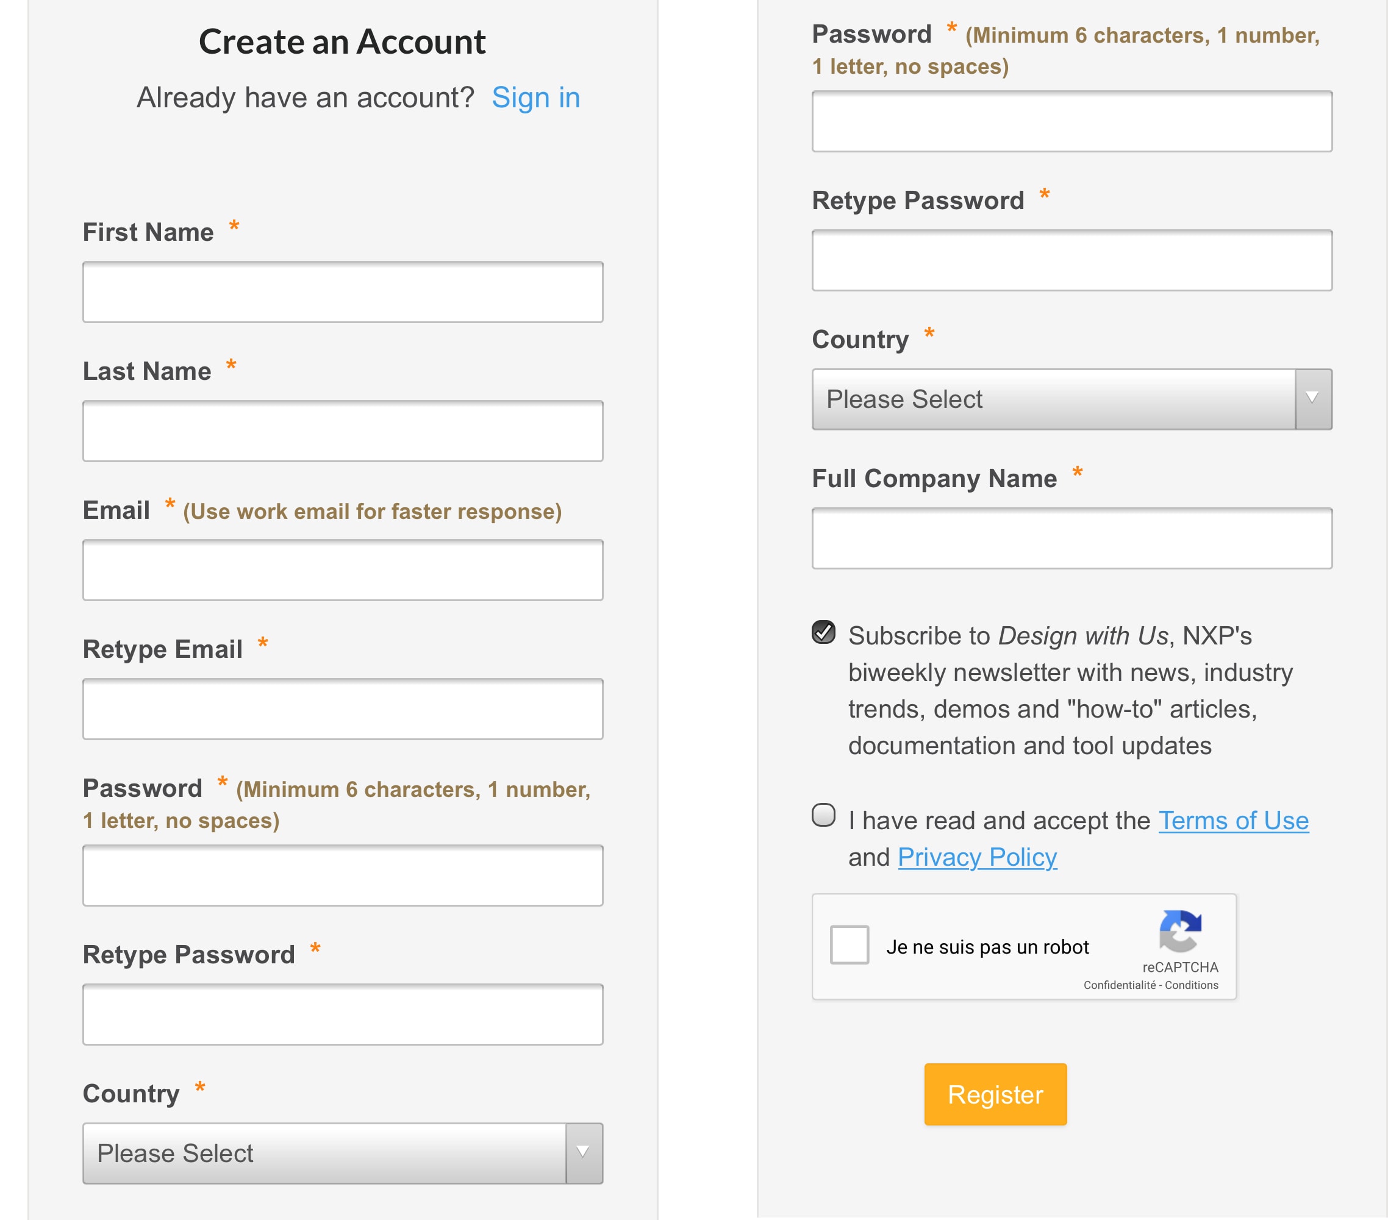1388x1220 pixels.
Task: Click the left Country dropdown arrow
Action: [583, 1153]
